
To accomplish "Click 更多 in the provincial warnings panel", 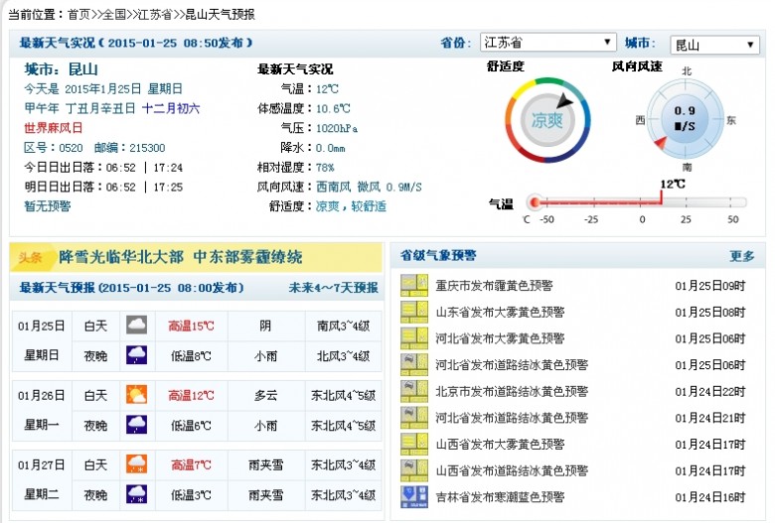I will click(742, 256).
